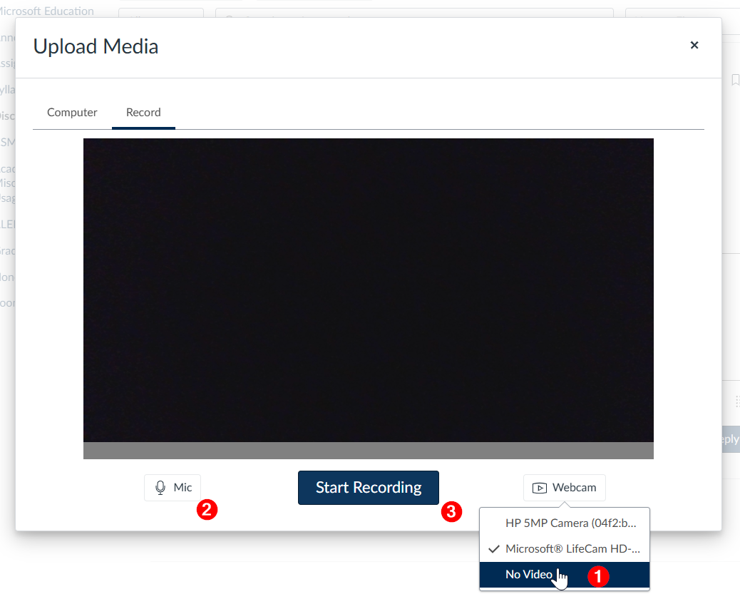Image resolution: width=740 pixels, height=599 pixels.
Task: Click the checkmark beside Microsoft LifeCam
Action: (x=493, y=549)
